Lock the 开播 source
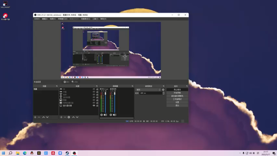Image resolution: width=277 pixels, height=156 pixels. point(97,92)
